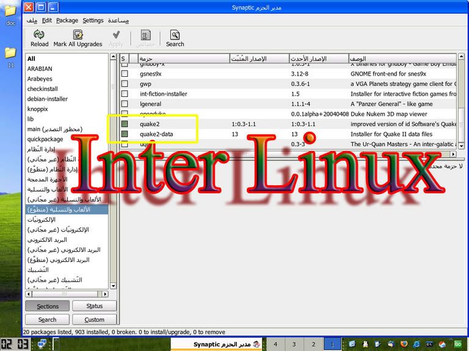Click the Search toolbar magnifier icon
Viewport: 469px width, 351px height.
click(x=175, y=35)
